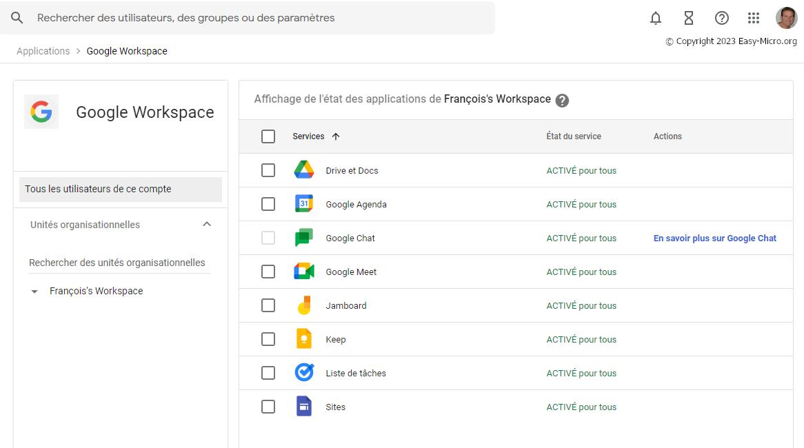Open the help question mark in header
The height and width of the screenshot is (448, 804).
721,19
